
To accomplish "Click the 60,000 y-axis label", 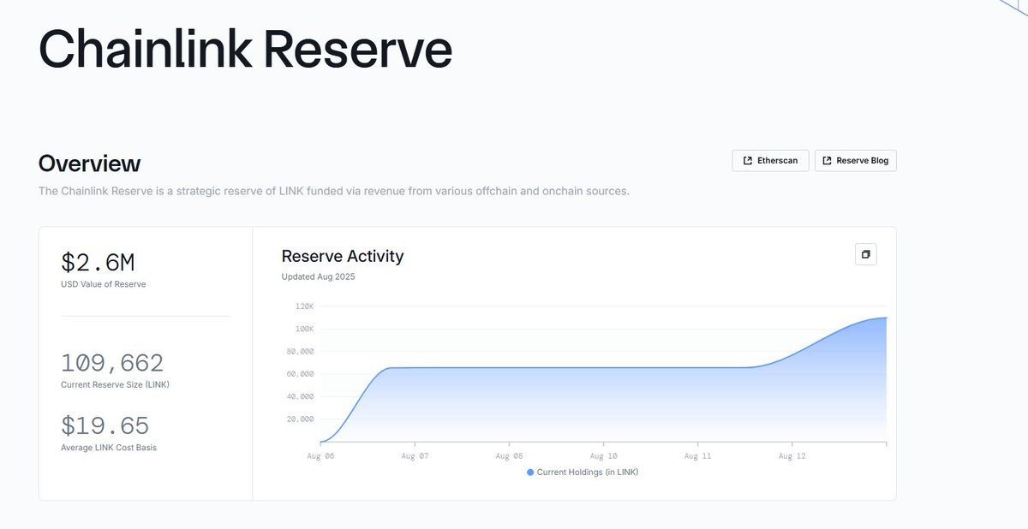I will click(299, 374).
